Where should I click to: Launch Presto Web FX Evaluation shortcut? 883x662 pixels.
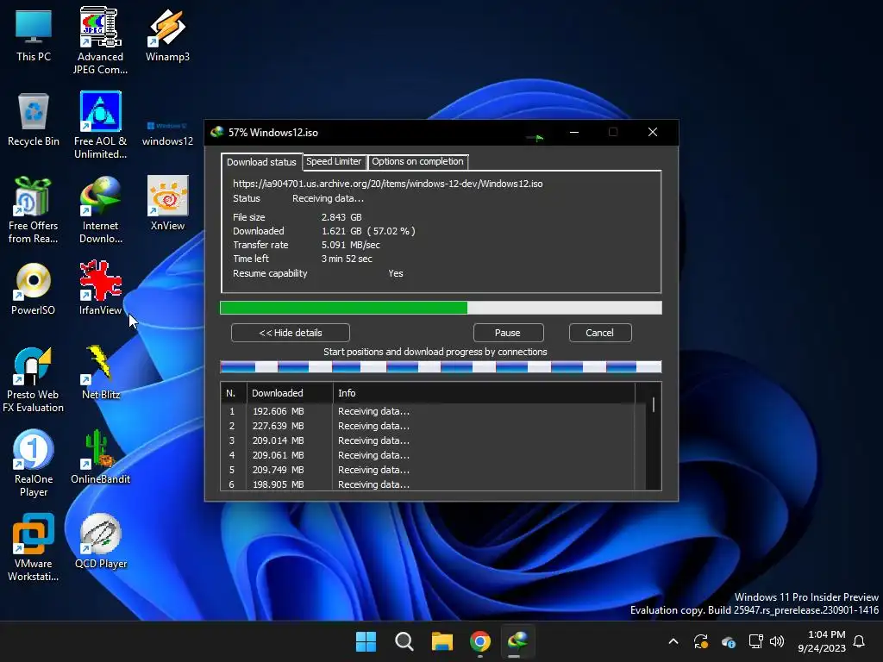(x=34, y=379)
